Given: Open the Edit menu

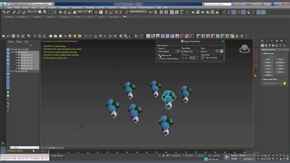Looking at the screenshot, I should [10, 8].
